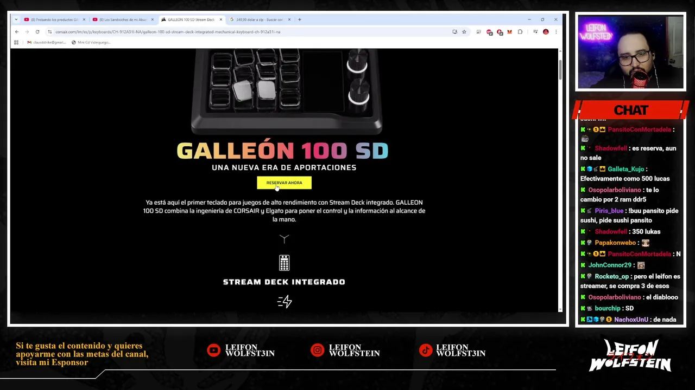Screen dimensions: 695x390
Task: Open the MetaMask fox extension
Action: pos(510,32)
